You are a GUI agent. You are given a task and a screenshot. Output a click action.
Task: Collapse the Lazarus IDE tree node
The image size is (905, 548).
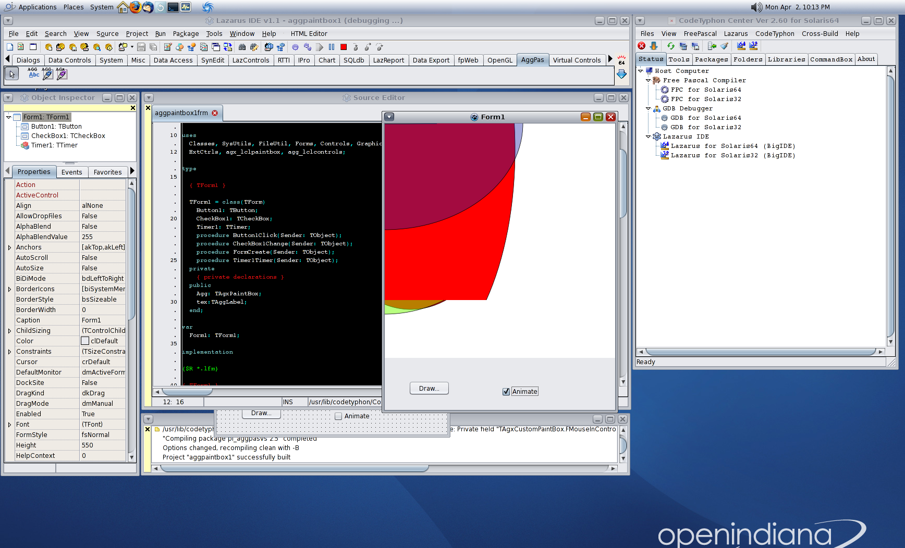pyautogui.click(x=649, y=136)
